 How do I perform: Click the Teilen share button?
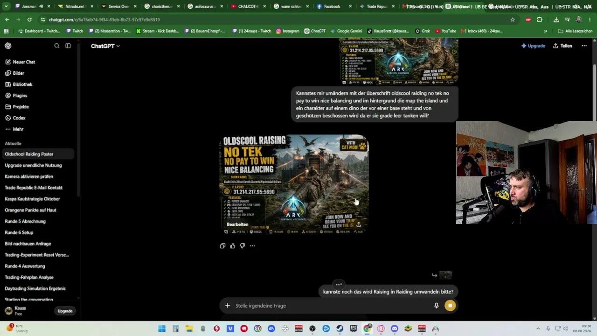(562, 46)
